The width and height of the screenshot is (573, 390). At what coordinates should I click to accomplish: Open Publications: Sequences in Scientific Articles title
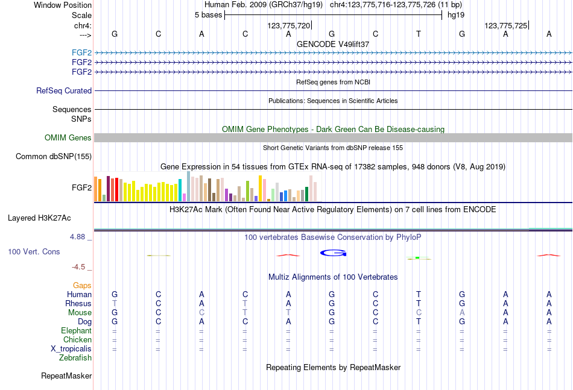[333, 101]
